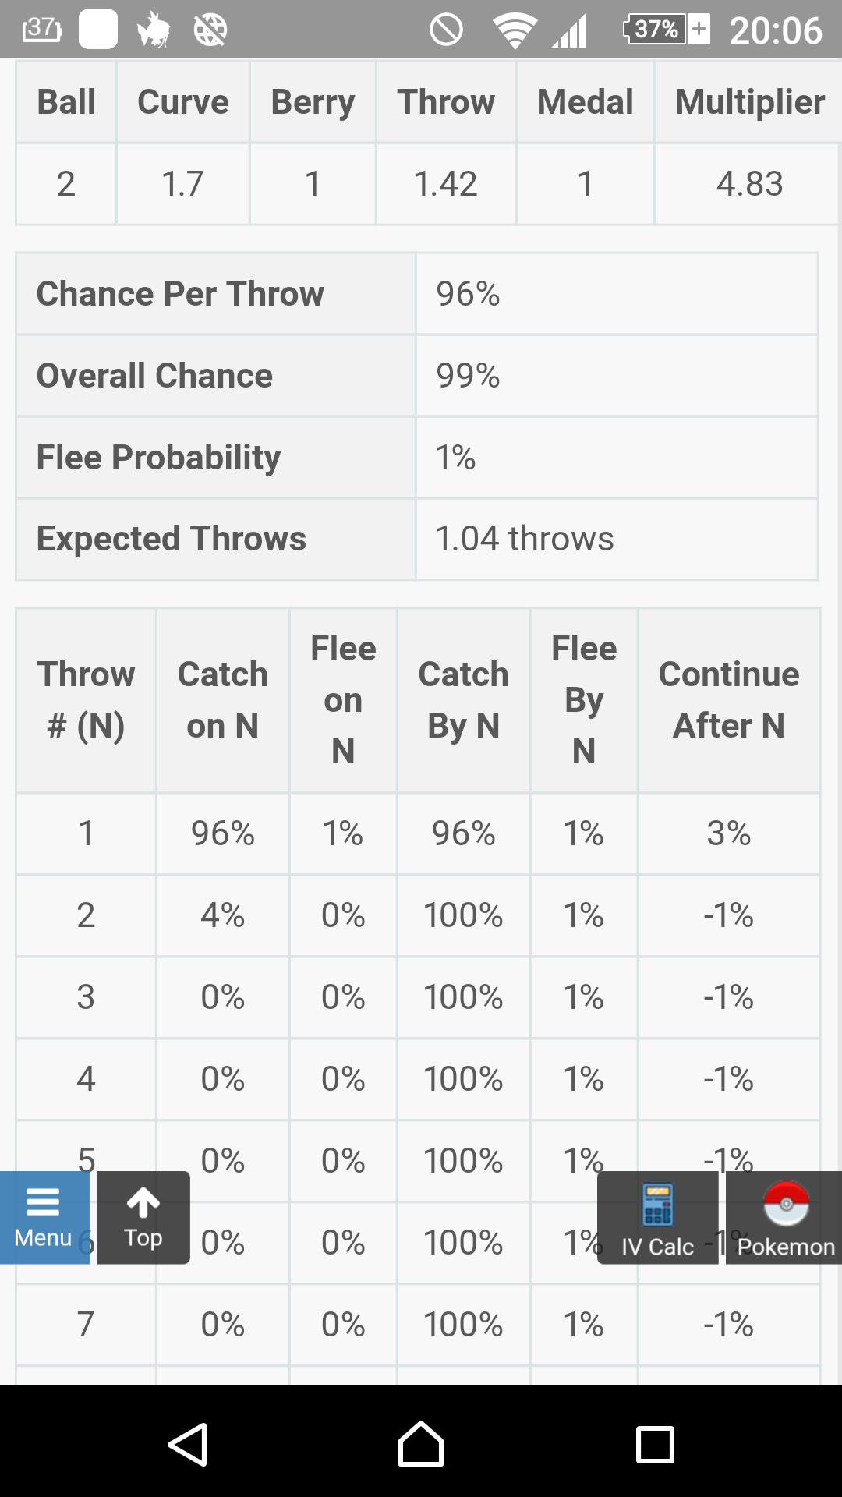
Task: Tap the Top arrow button
Action: 143,1217
